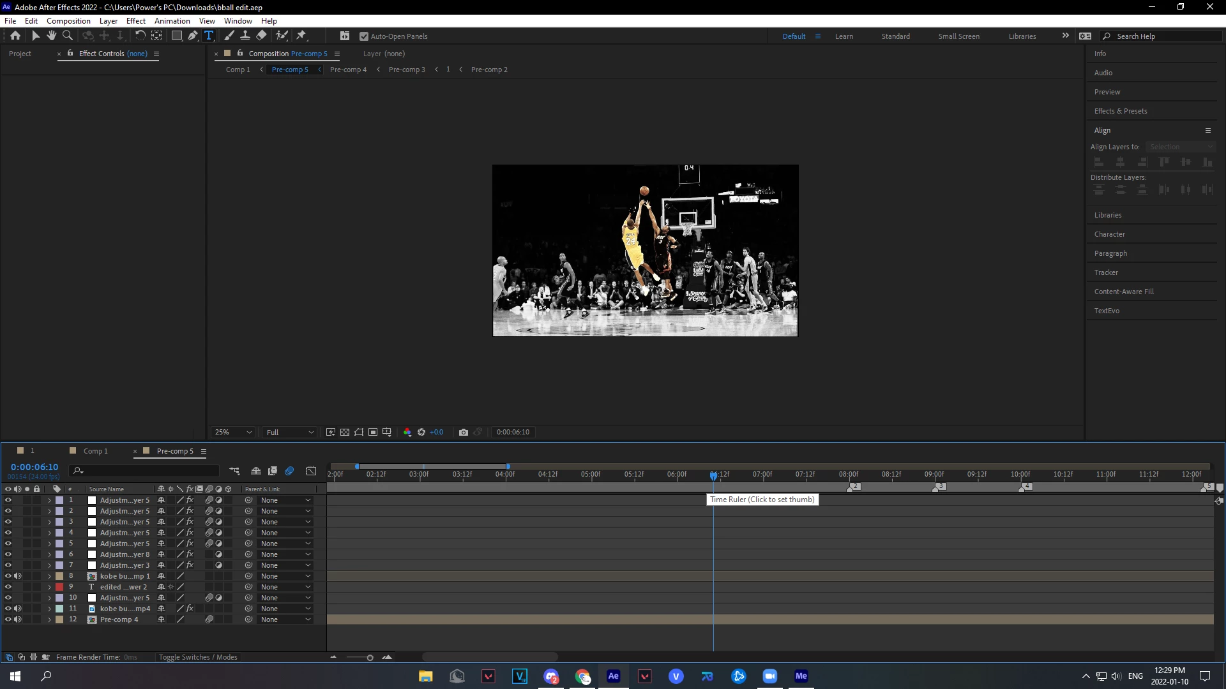
Task: Open the Effects & Presets panel
Action: [1121, 111]
